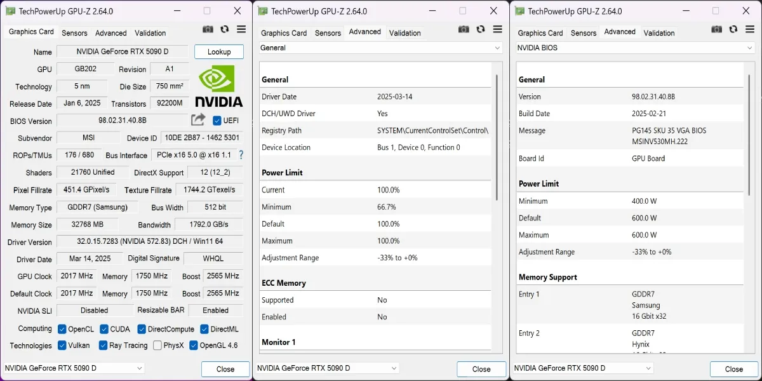Toggle the Ray Tracing checkbox
Image resolution: width=762 pixels, height=381 pixels.
[x=104, y=345]
